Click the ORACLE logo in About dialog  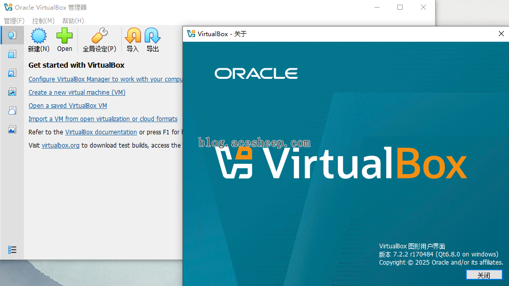point(256,74)
